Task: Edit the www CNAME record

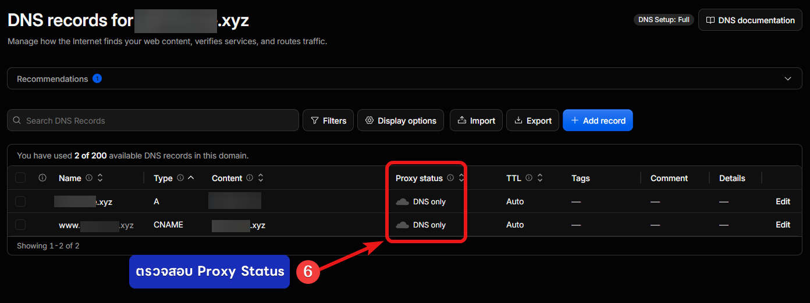Action: (x=783, y=225)
